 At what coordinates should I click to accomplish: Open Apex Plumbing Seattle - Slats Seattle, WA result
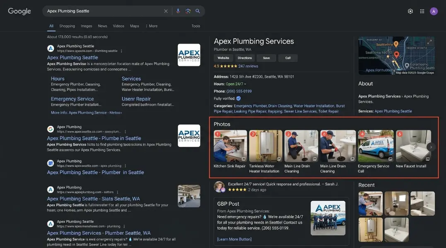point(93,198)
